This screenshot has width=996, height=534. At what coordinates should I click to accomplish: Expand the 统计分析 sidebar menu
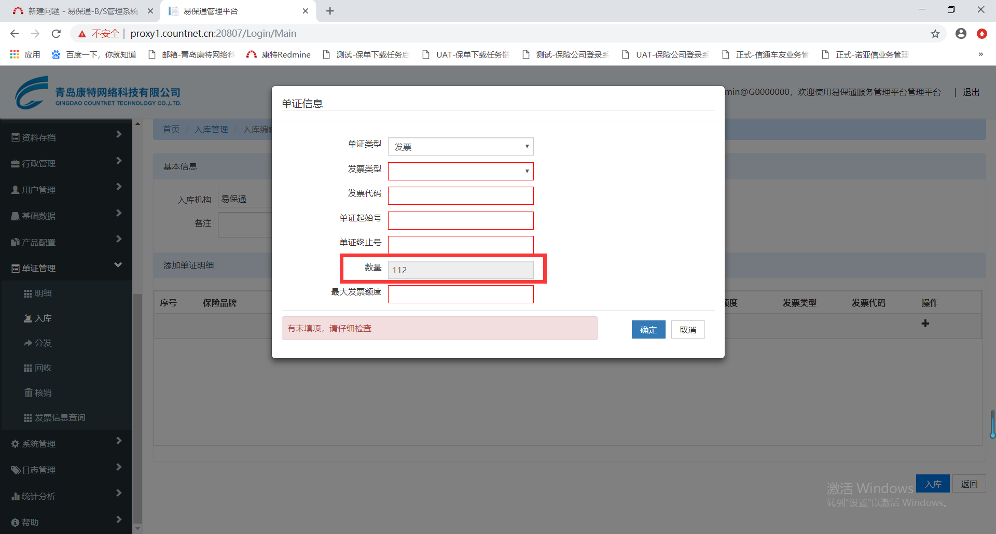click(66, 496)
